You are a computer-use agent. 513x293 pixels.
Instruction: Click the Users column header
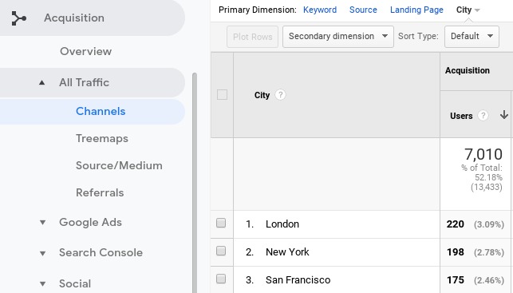pyautogui.click(x=461, y=116)
